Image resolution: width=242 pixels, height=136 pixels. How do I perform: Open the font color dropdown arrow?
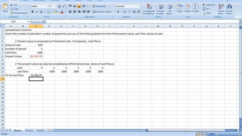pos(65,12)
